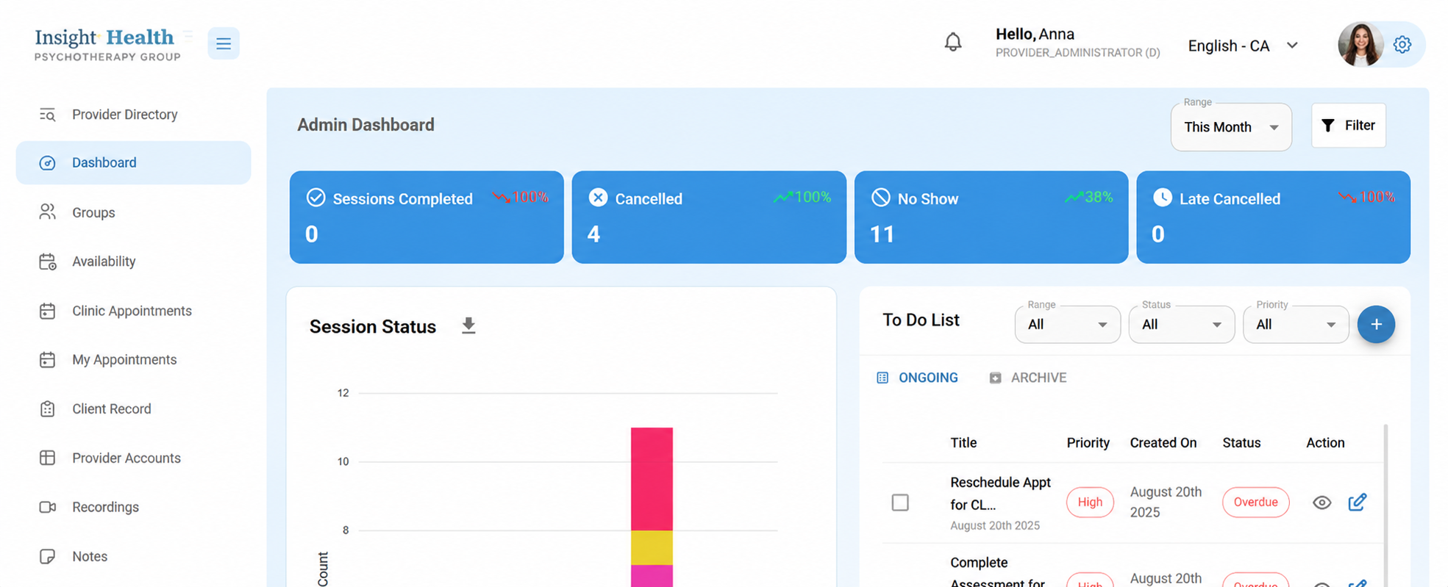The height and width of the screenshot is (587, 1448).
Task: Click the hamburger menu toggle button
Action: tap(224, 43)
